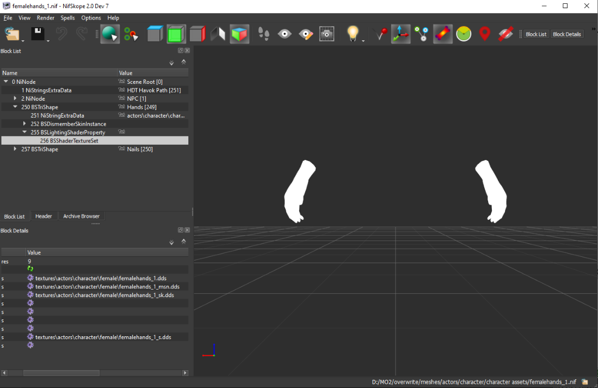Viewport: 598px width, 388px height.
Task: Select the blue top view cube
Action: coord(155,34)
